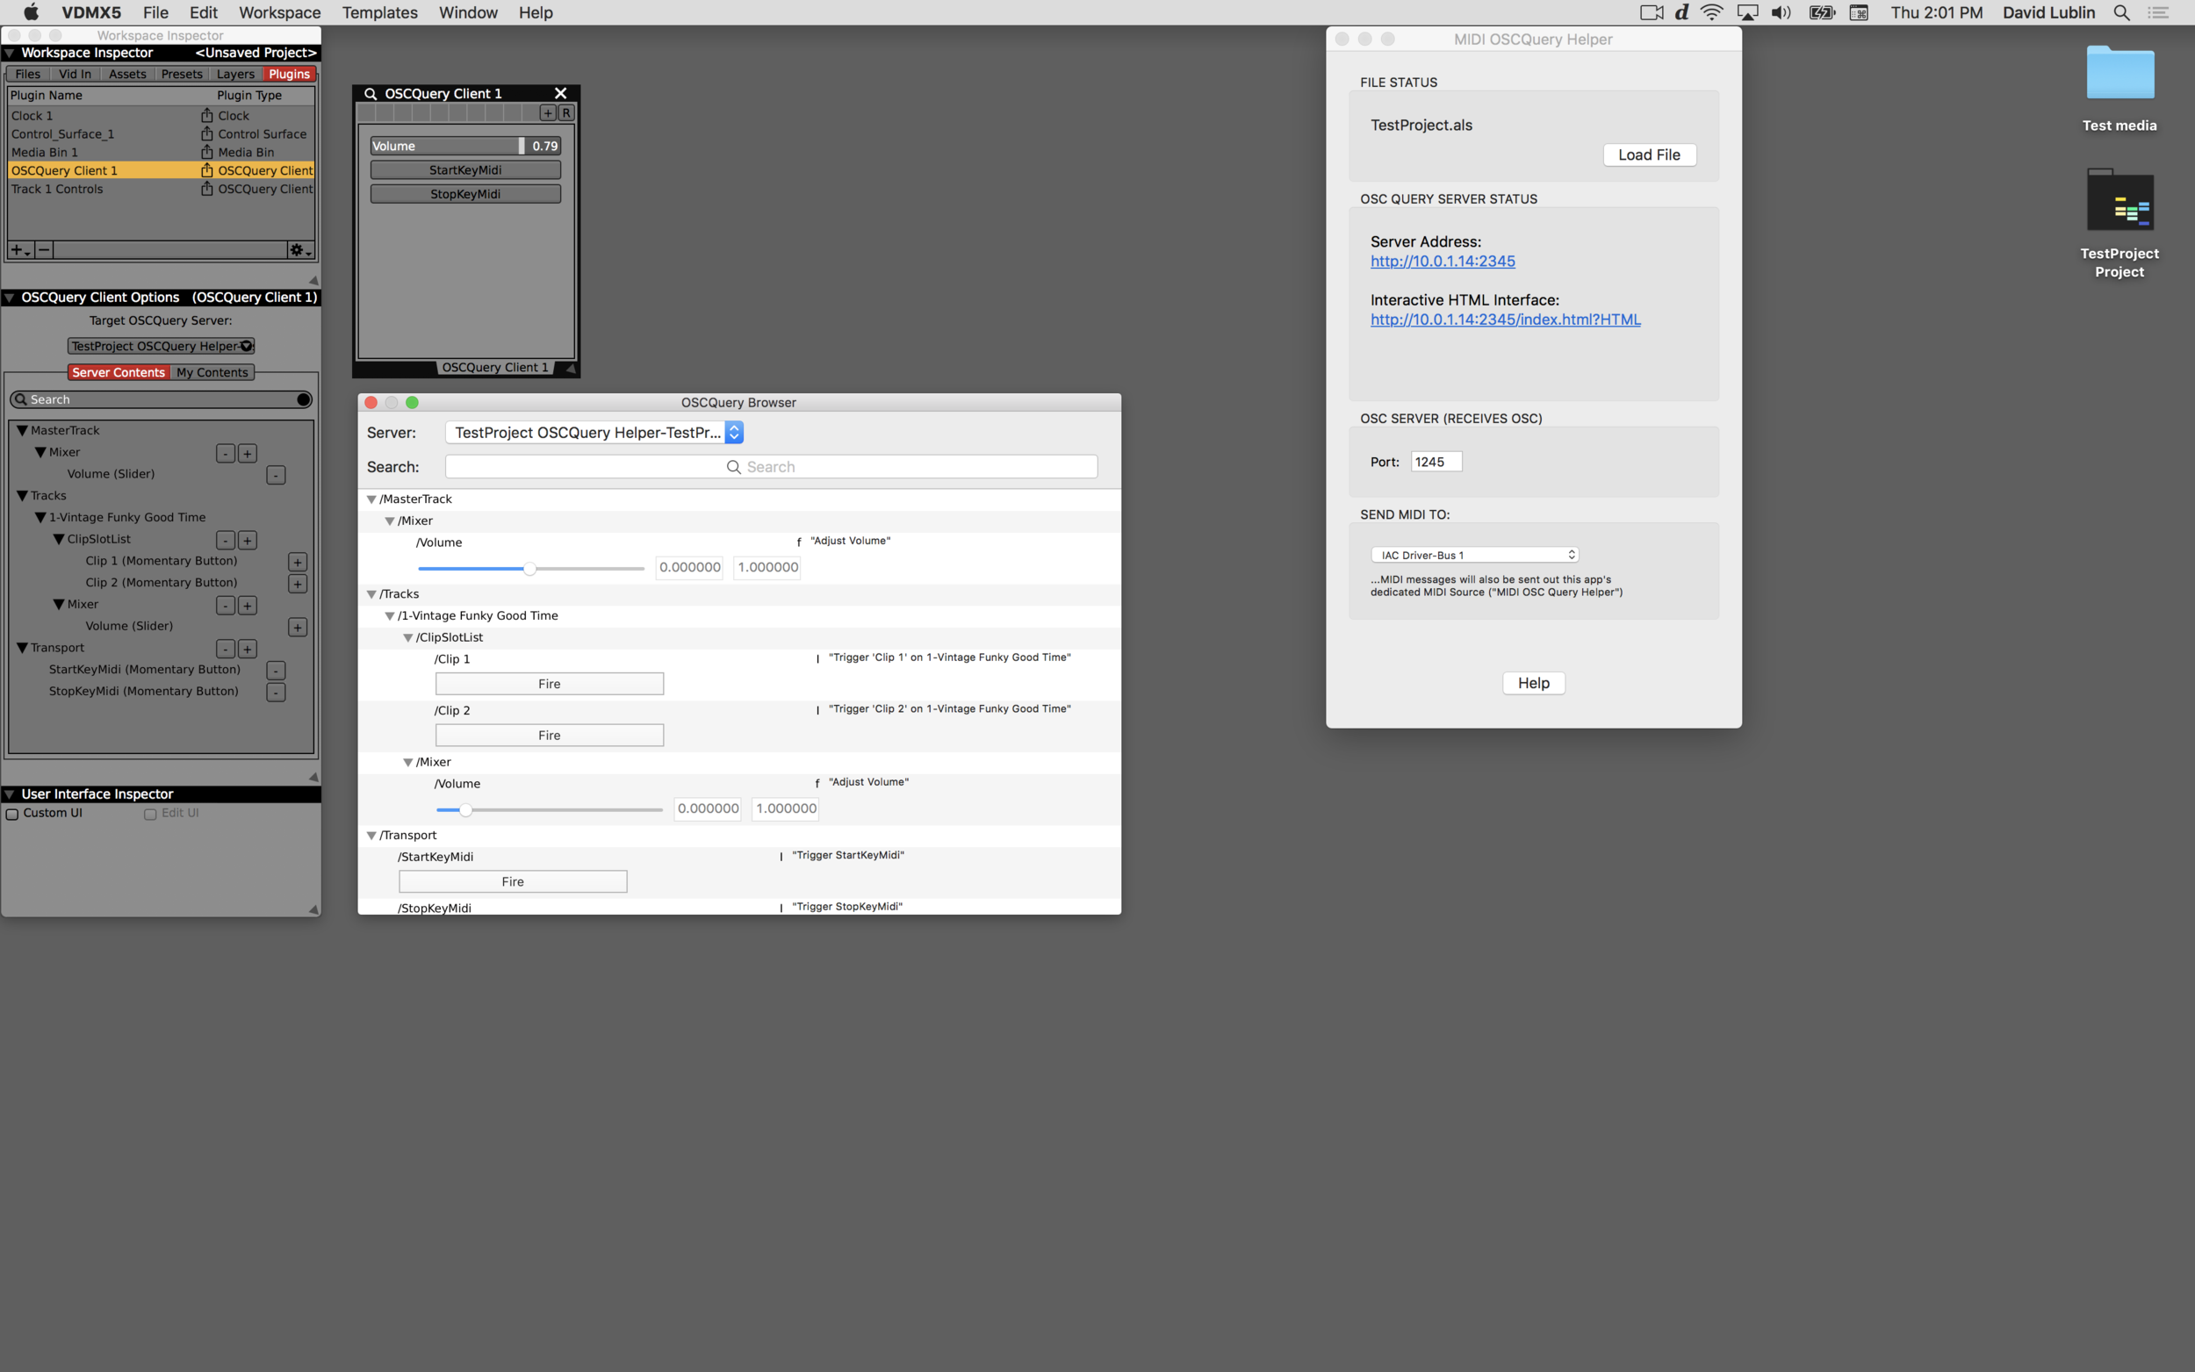Viewport: 2195px width, 1372px height.
Task: Add Clip 1 Momentary Button with plus
Action: tap(298, 562)
